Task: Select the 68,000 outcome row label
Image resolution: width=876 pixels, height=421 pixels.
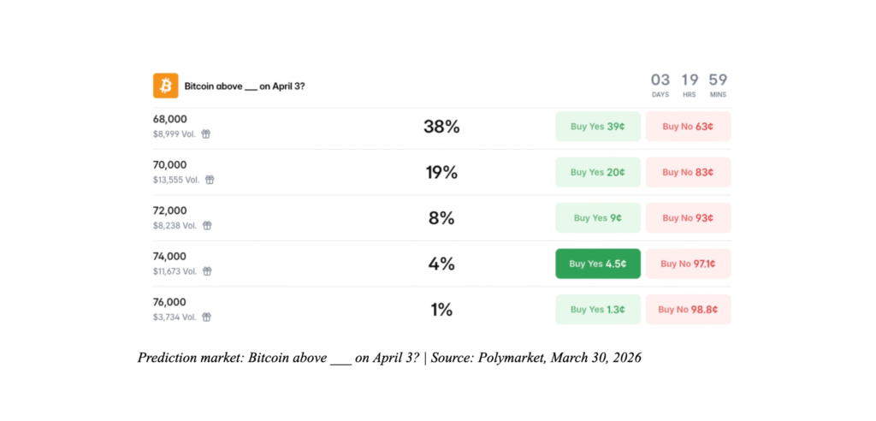Action: coord(169,119)
